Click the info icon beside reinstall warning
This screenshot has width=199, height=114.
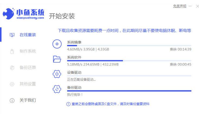click(x=68, y=104)
